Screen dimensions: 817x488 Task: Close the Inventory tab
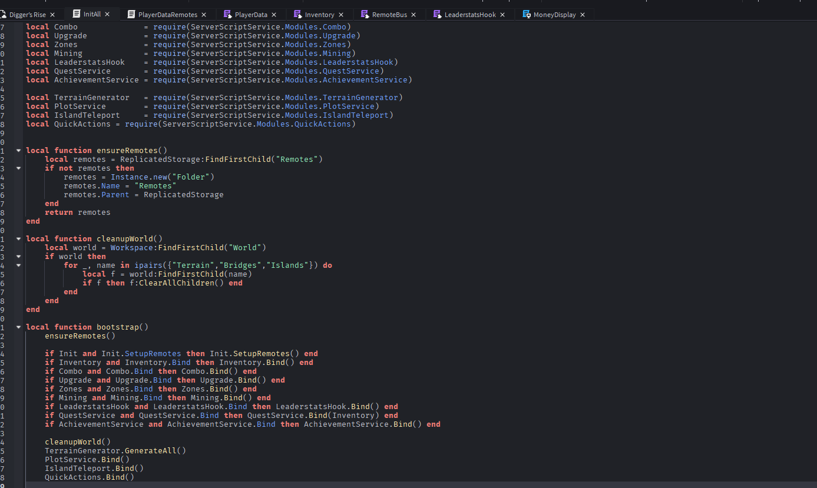[x=341, y=15]
